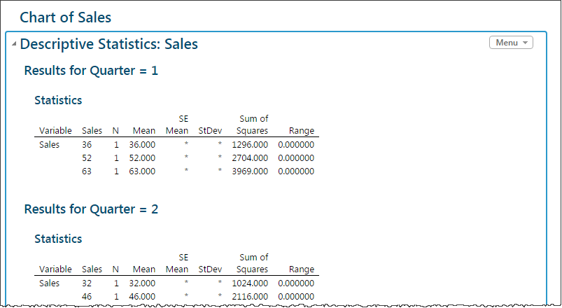The width and height of the screenshot is (562, 308).
Task: Select the Statistics title under Quarter 2
Action: pyautogui.click(x=58, y=239)
